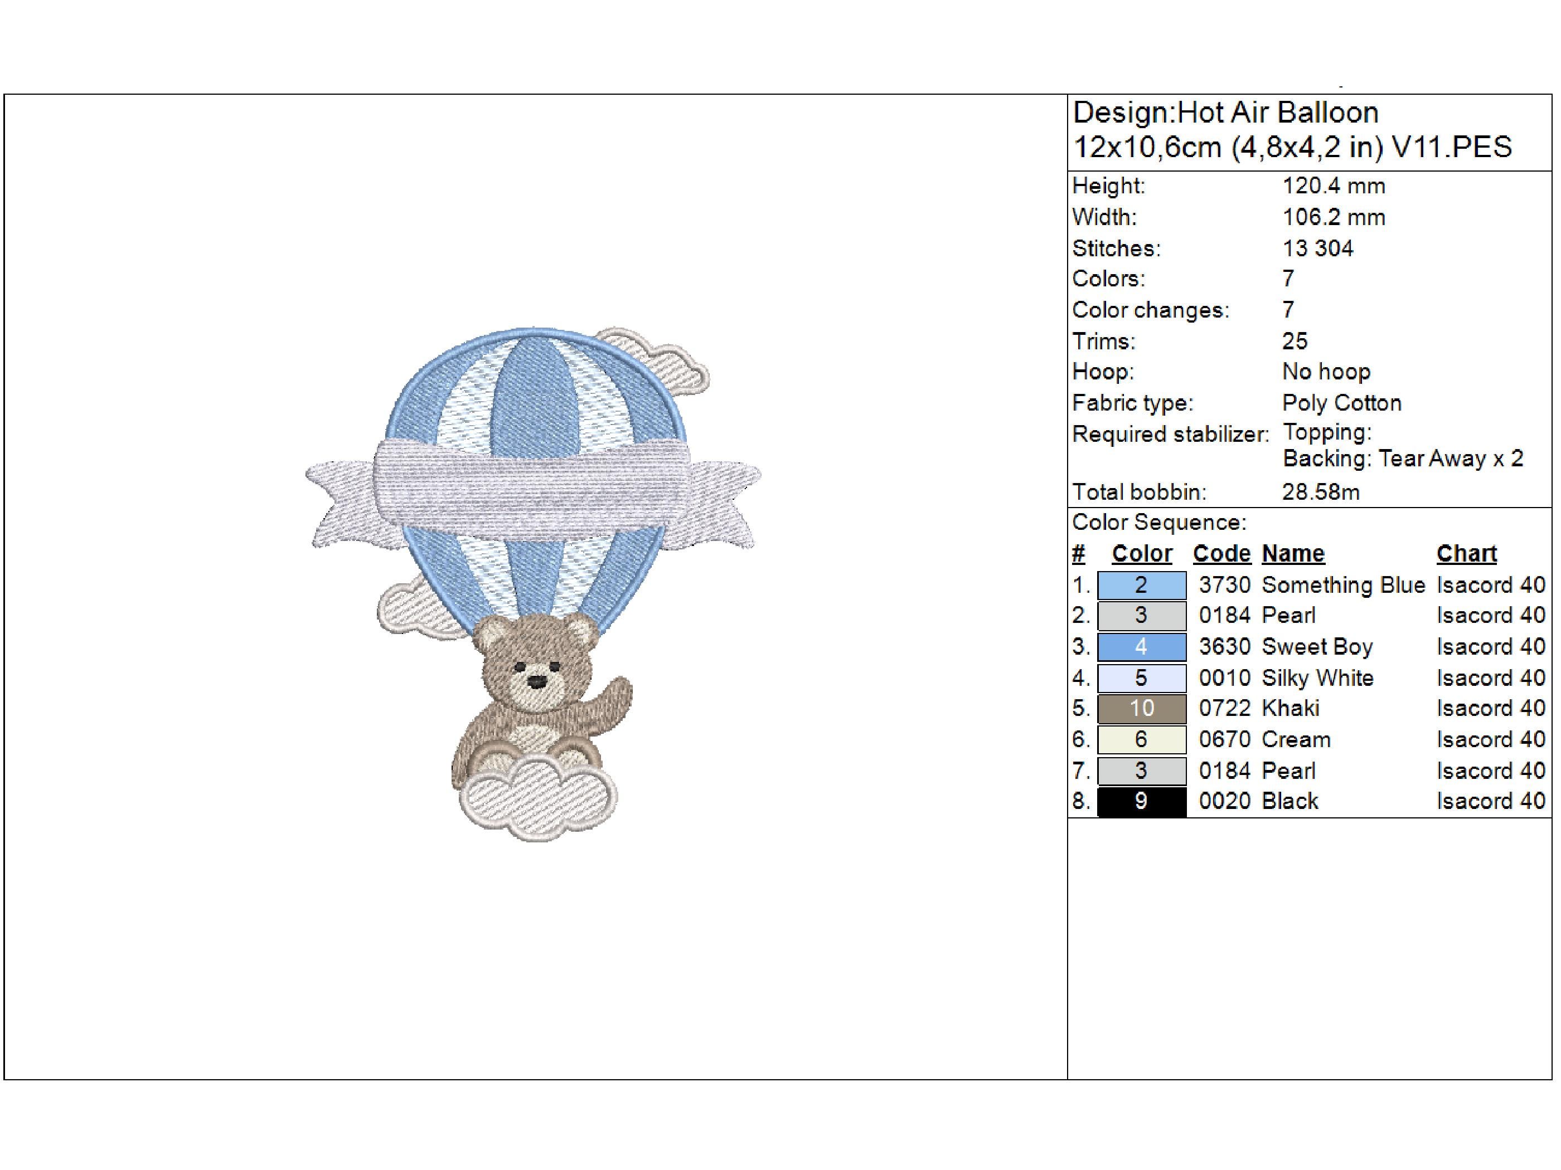Viewport: 1561px width, 1170px height.
Task: Click the 'Color Sequence:' heading
Action: 1160,523
